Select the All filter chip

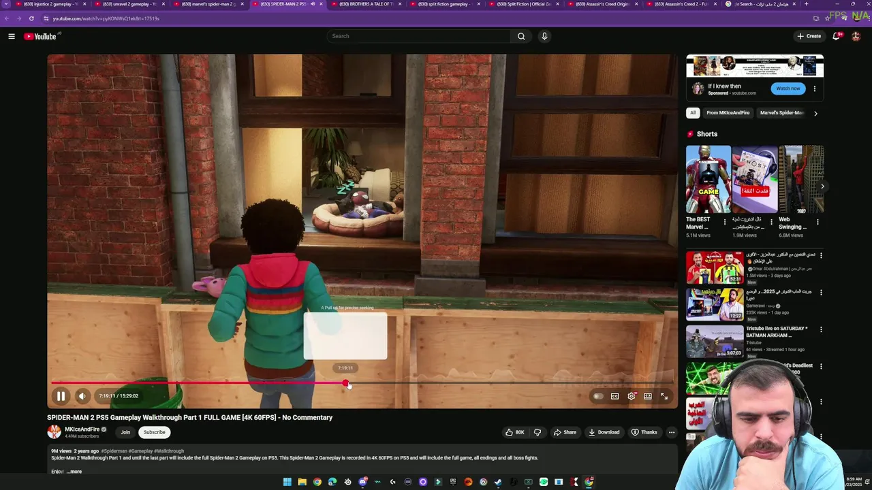[x=693, y=113]
